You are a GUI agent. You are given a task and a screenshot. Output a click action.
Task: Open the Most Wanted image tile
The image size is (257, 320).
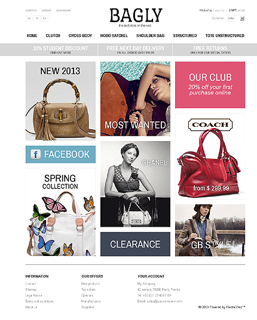tap(135, 99)
